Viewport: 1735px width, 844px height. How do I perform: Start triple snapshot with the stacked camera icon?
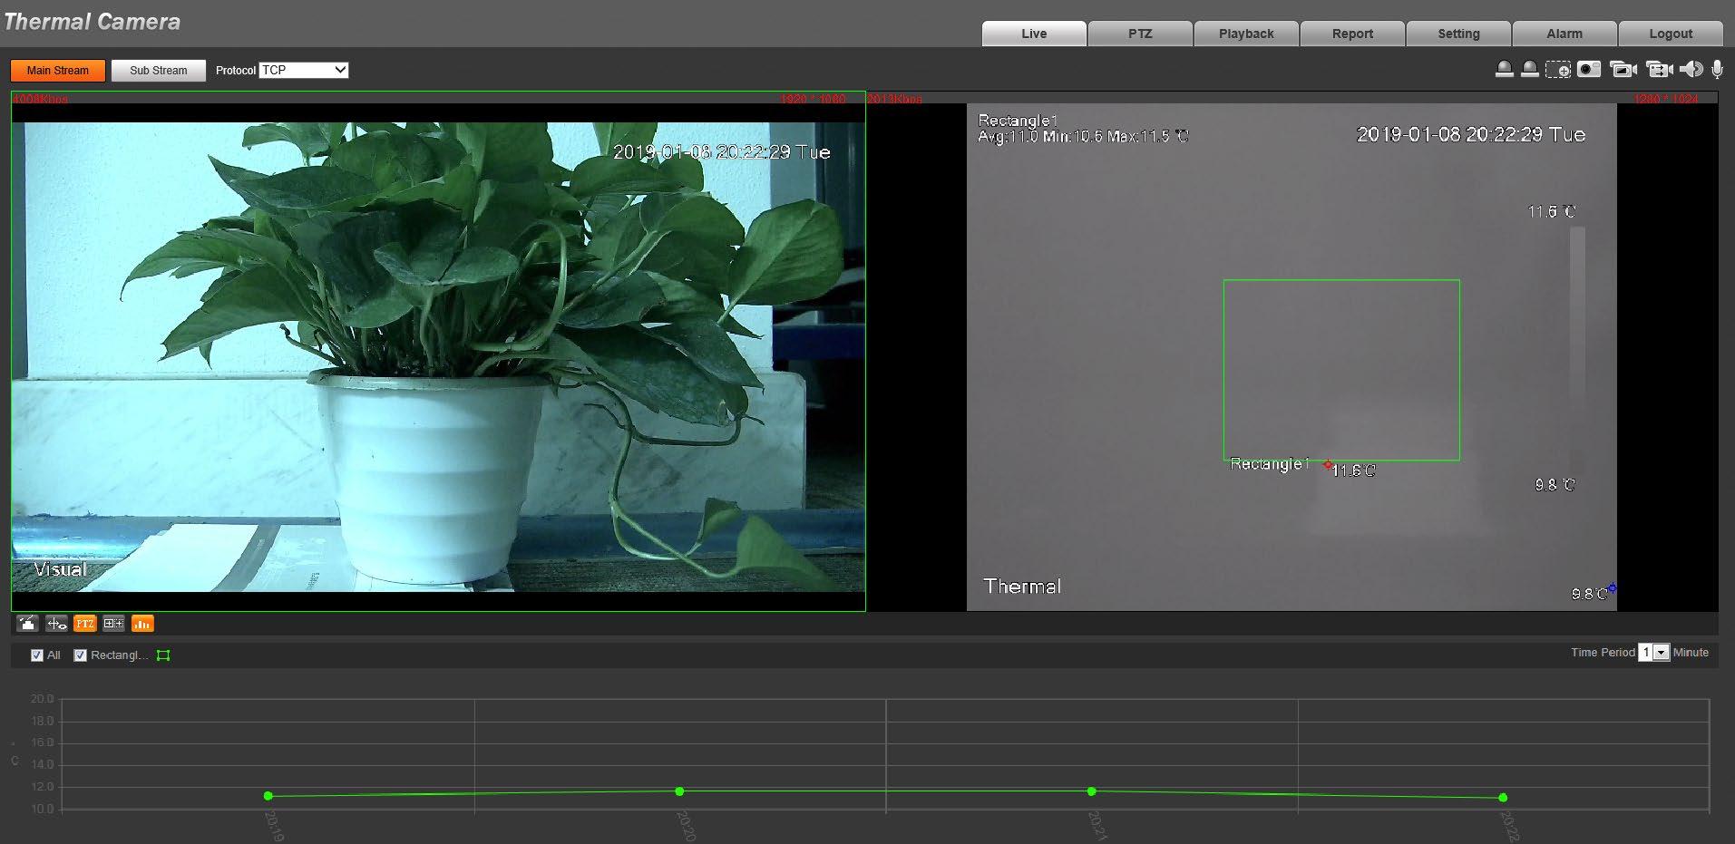coord(1623,70)
